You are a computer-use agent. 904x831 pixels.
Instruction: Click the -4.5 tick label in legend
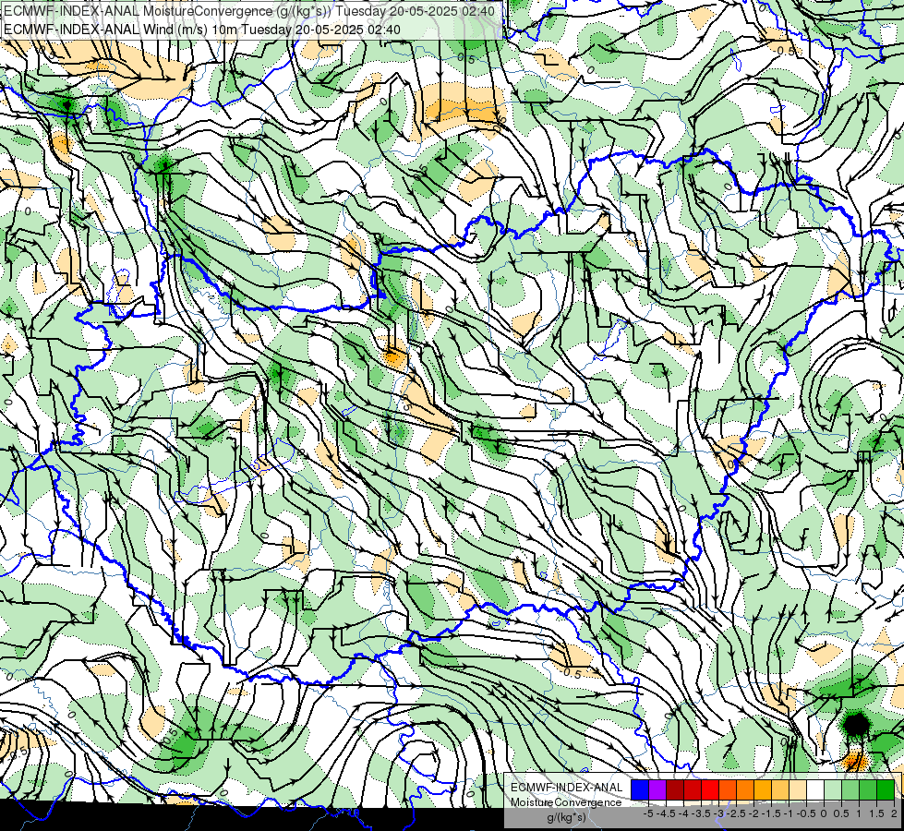pyautogui.click(x=666, y=813)
